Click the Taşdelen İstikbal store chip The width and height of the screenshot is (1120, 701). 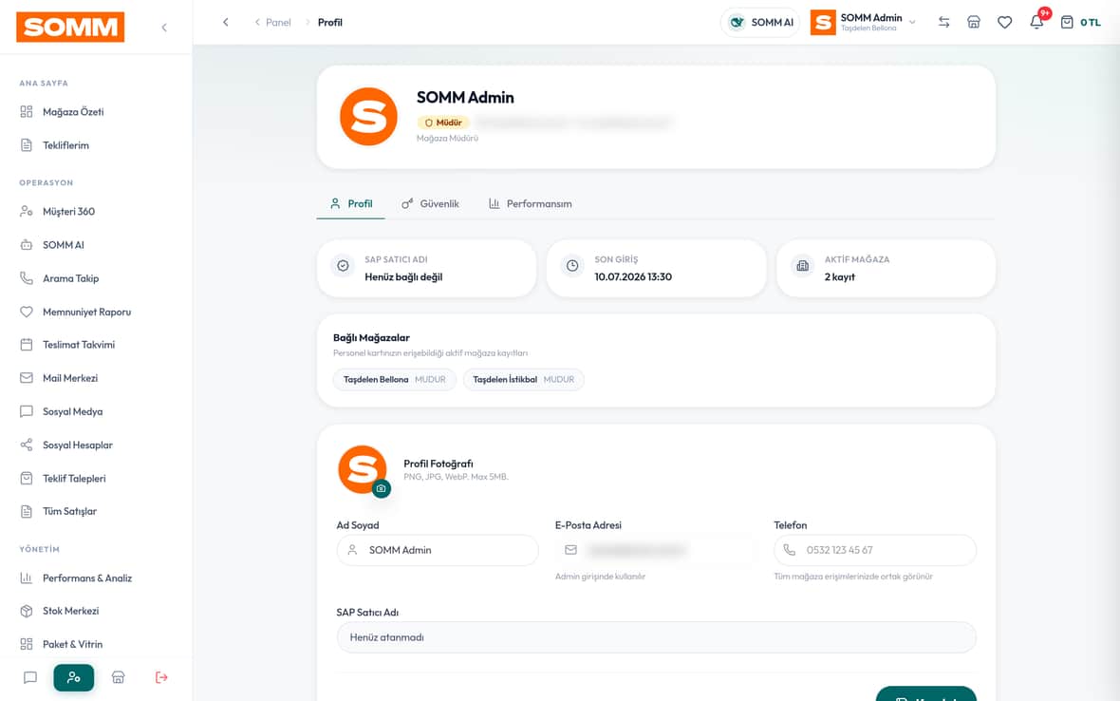tap(524, 379)
